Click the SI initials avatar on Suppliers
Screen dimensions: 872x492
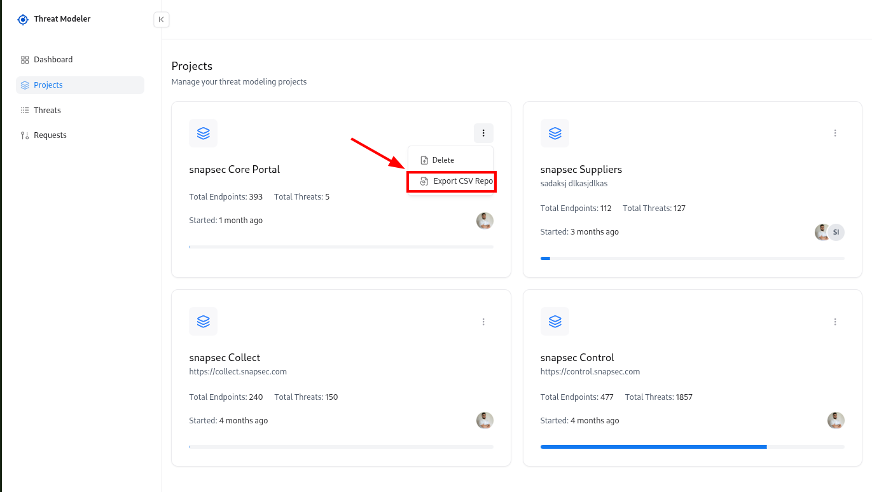click(x=836, y=232)
